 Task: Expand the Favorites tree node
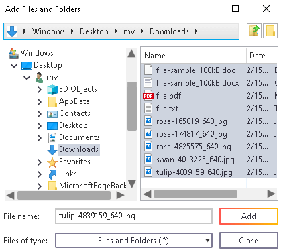40,162
